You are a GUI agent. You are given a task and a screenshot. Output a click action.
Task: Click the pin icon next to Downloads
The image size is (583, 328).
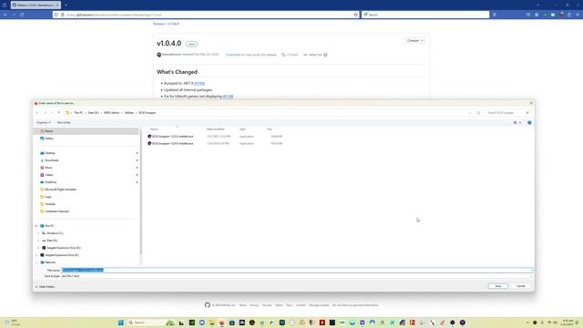[137, 160]
